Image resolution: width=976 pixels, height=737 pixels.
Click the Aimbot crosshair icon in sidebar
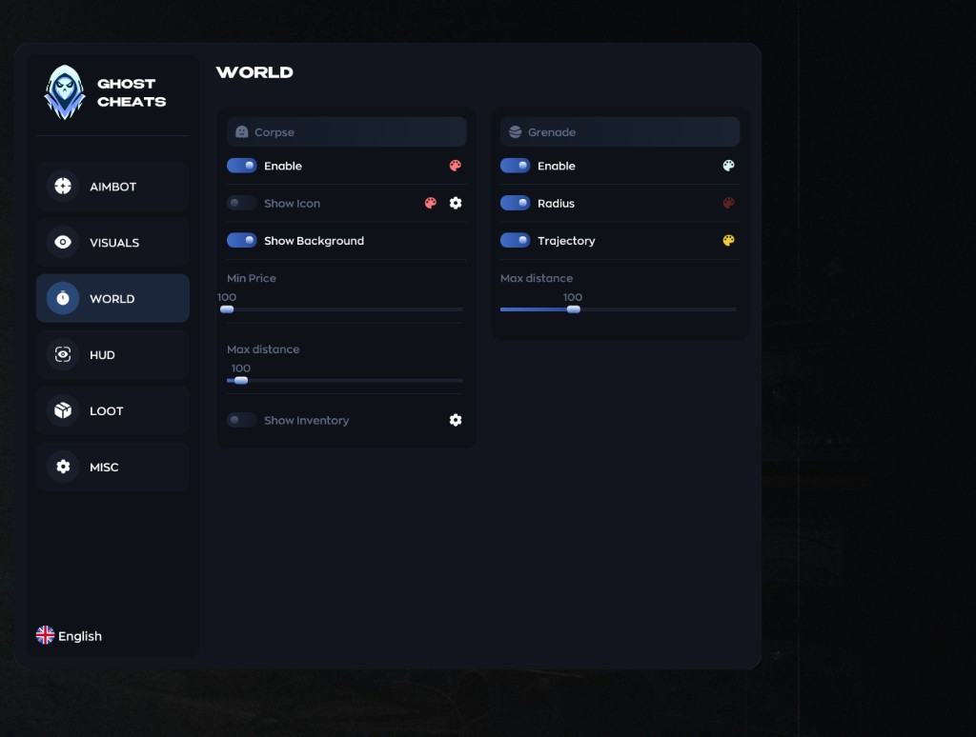point(63,187)
